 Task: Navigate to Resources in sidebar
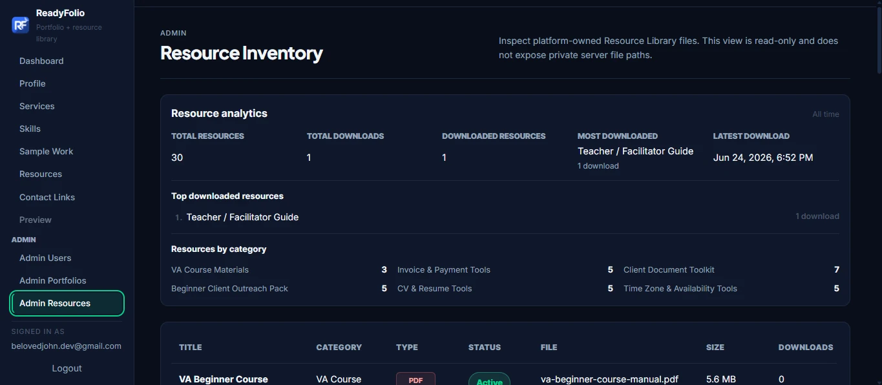41,174
